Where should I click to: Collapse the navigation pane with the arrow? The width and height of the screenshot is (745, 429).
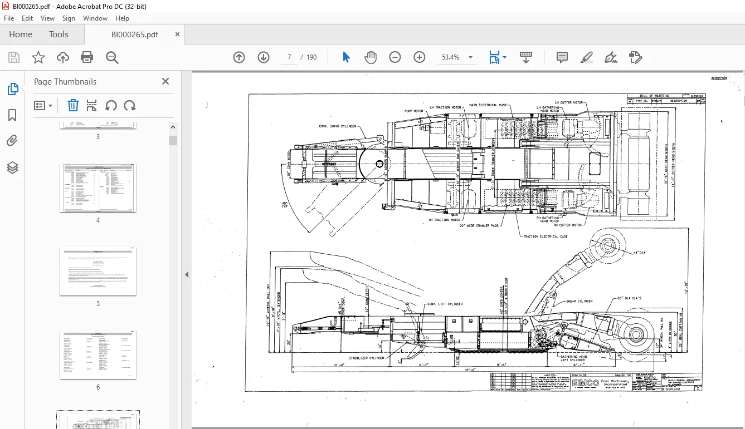pos(187,274)
